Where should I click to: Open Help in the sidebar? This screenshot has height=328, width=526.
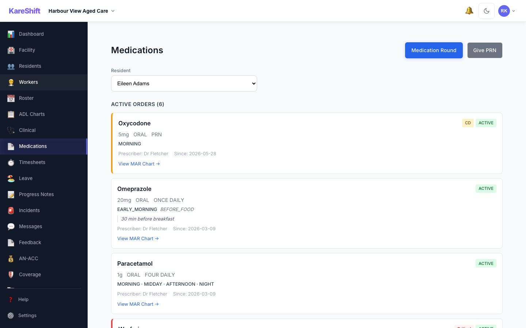click(44, 300)
